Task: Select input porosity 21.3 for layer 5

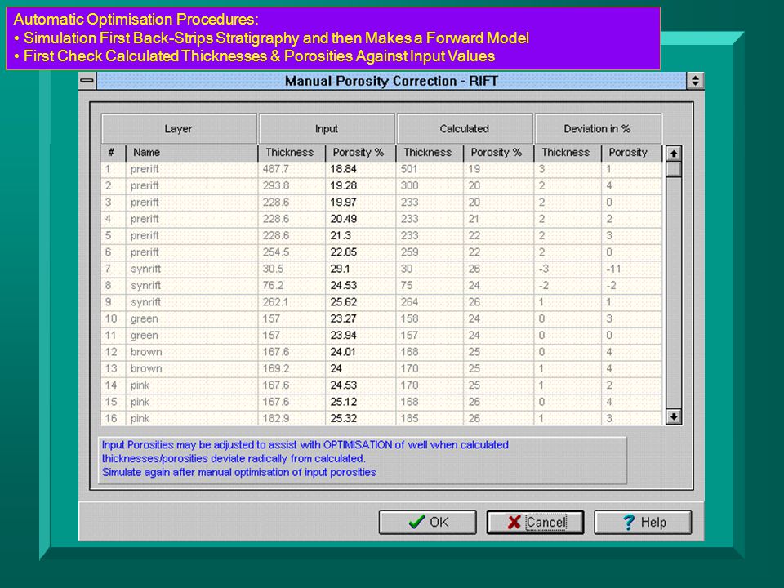Action: pos(360,235)
